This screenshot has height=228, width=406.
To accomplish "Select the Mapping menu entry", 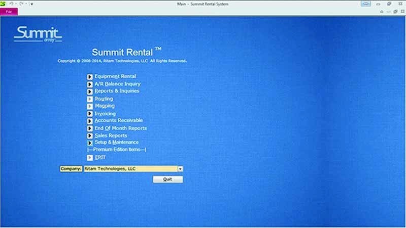I will tap(105, 106).
